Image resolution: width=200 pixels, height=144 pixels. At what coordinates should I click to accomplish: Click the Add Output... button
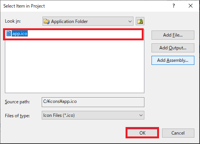tap(173, 48)
